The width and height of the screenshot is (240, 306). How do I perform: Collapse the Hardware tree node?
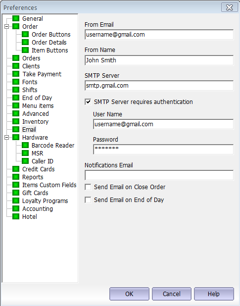(6, 137)
